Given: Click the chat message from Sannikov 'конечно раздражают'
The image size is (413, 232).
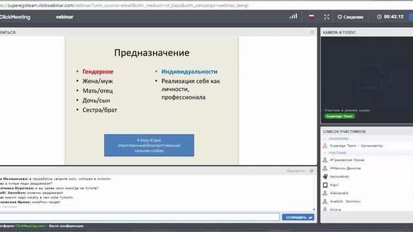Looking at the screenshot, I should [45, 193].
